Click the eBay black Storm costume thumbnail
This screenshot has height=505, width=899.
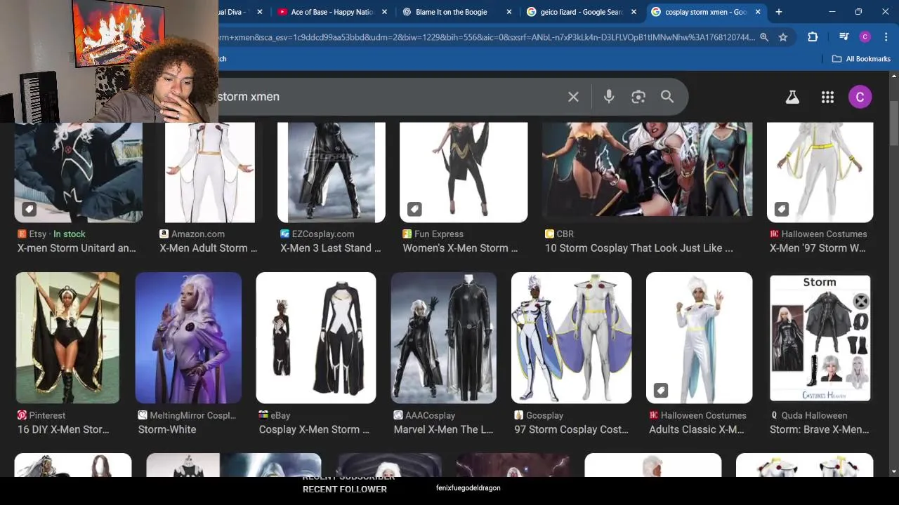point(316,338)
